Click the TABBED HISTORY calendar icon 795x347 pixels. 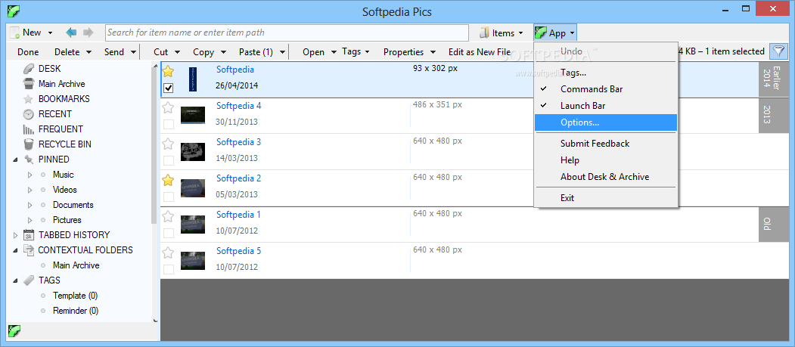tap(30, 235)
